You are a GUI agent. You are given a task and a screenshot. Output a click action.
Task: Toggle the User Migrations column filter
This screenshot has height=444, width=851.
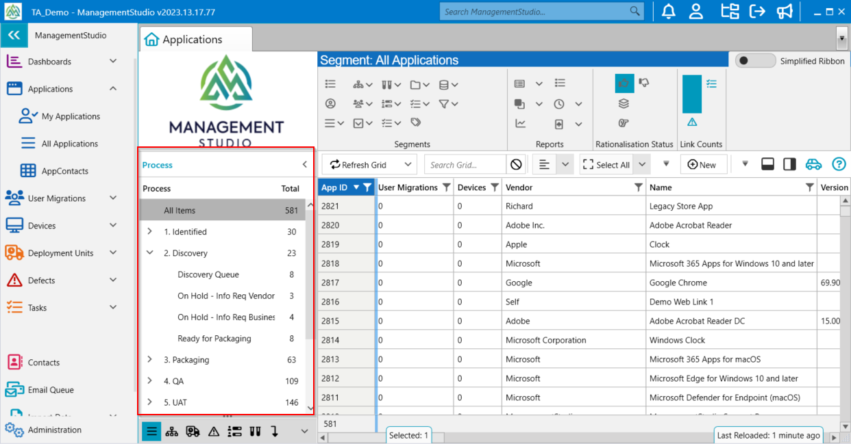[x=447, y=187]
